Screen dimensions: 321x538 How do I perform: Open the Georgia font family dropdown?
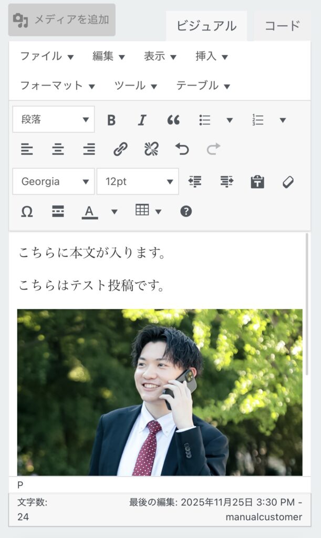click(x=54, y=182)
